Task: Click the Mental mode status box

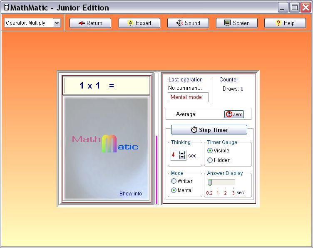Action: tap(188, 97)
